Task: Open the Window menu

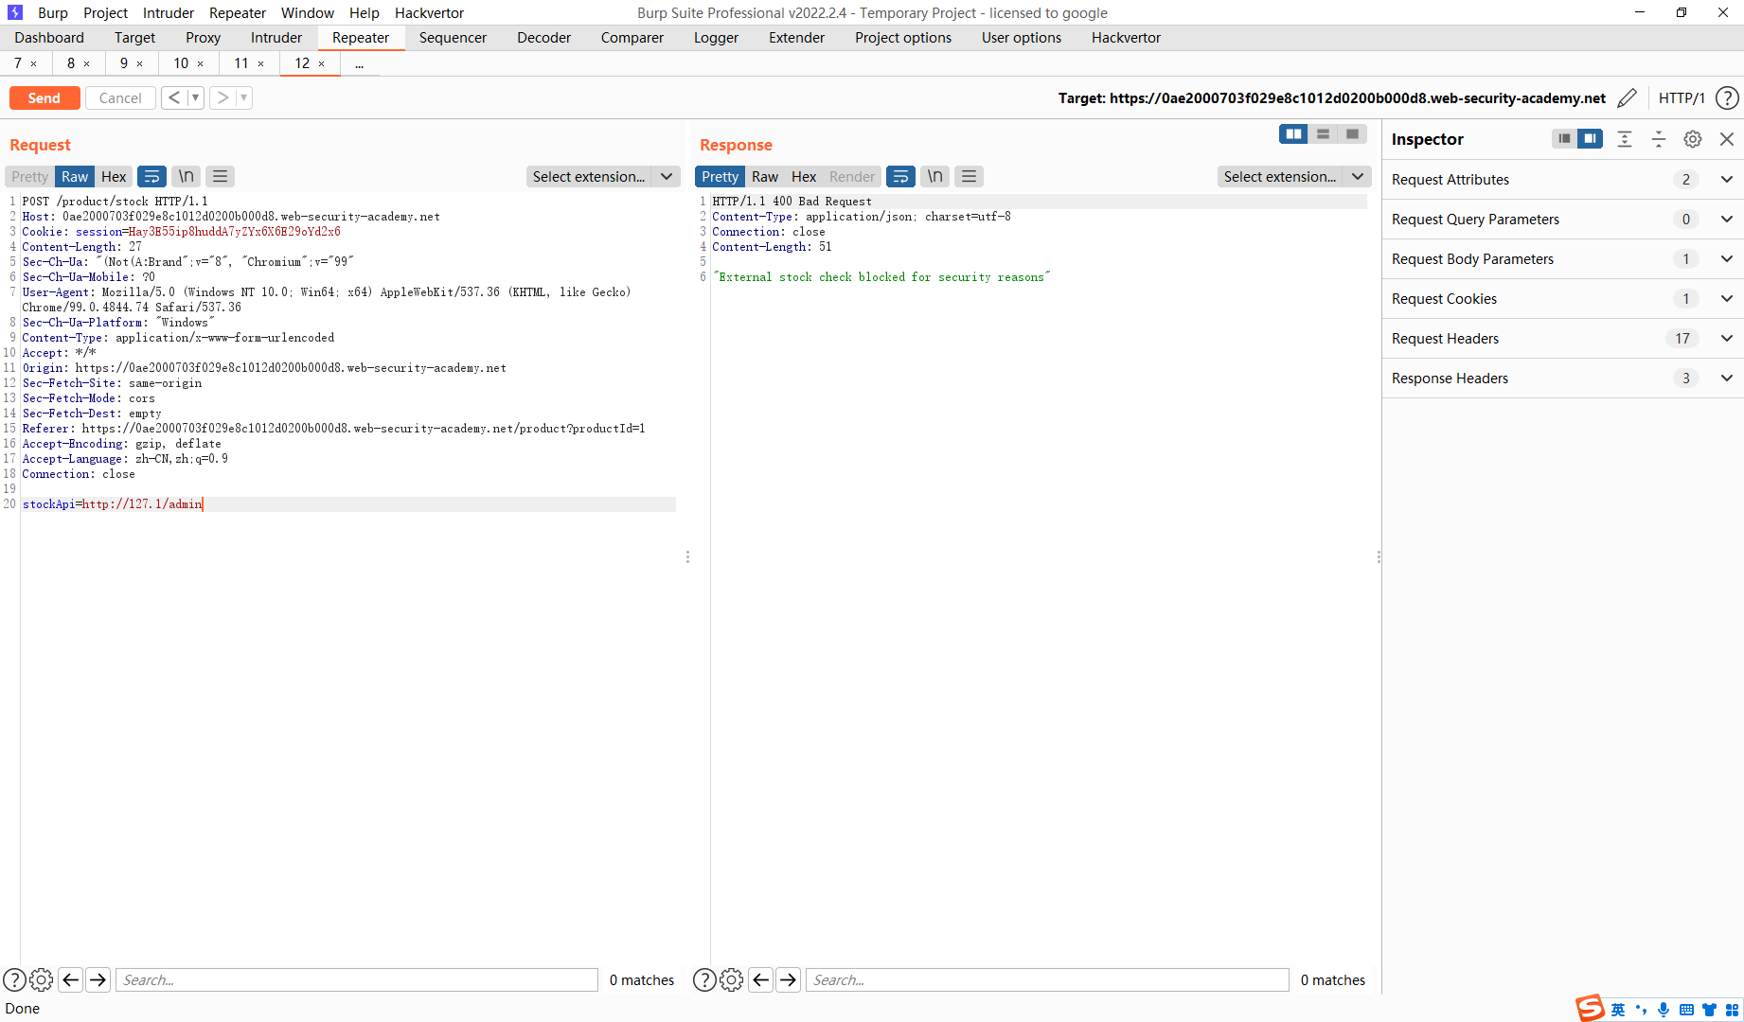Action: pos(308,13)
